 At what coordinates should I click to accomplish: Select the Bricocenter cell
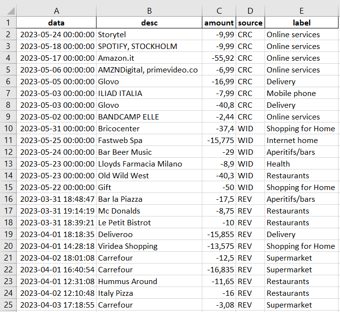149,128
